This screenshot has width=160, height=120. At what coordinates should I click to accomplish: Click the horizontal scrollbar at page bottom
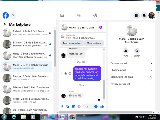pyautogui.click(x=105, y=112)
